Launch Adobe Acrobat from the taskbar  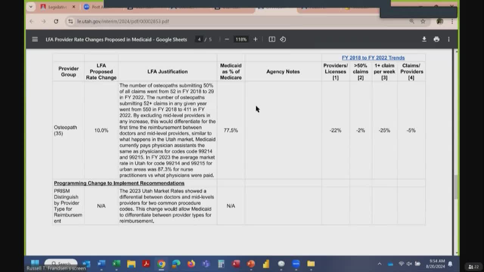coord(146,264)
